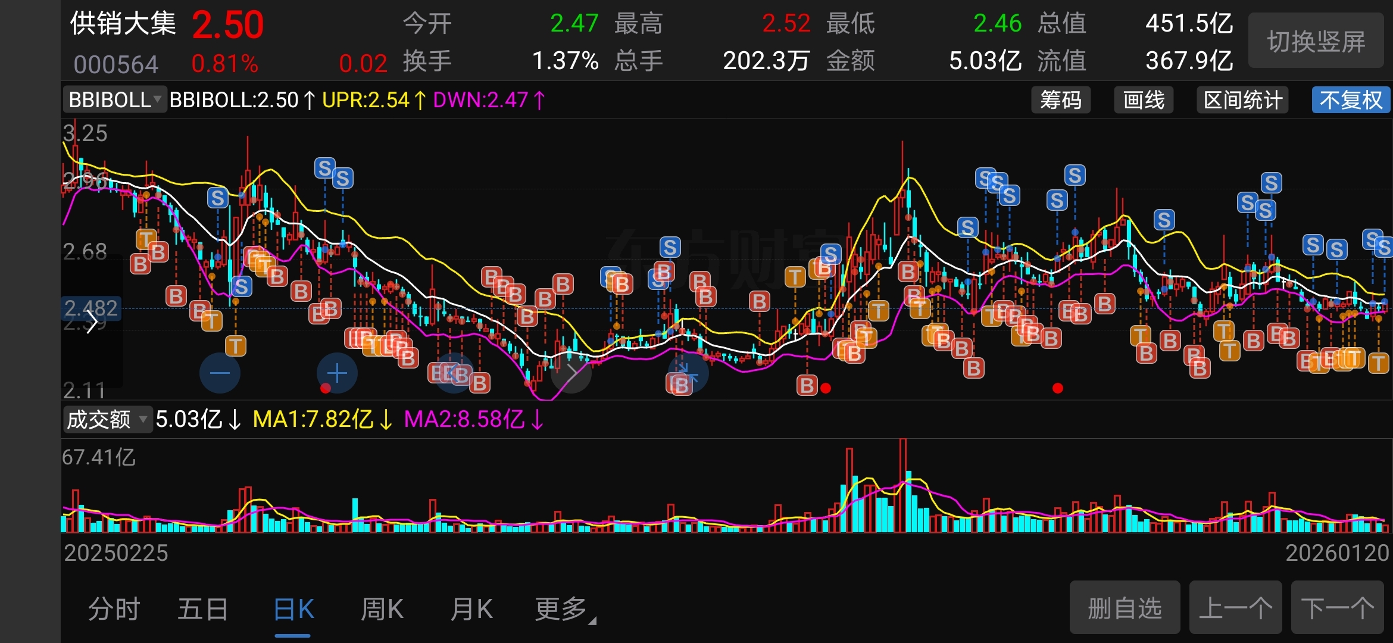
Task: Tap the plus zoom-in chart button
Action: (337, 373)
